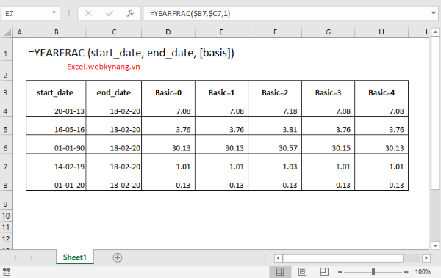
Task: Click the macro recording status bar icon
Action: tap(7, 272)
